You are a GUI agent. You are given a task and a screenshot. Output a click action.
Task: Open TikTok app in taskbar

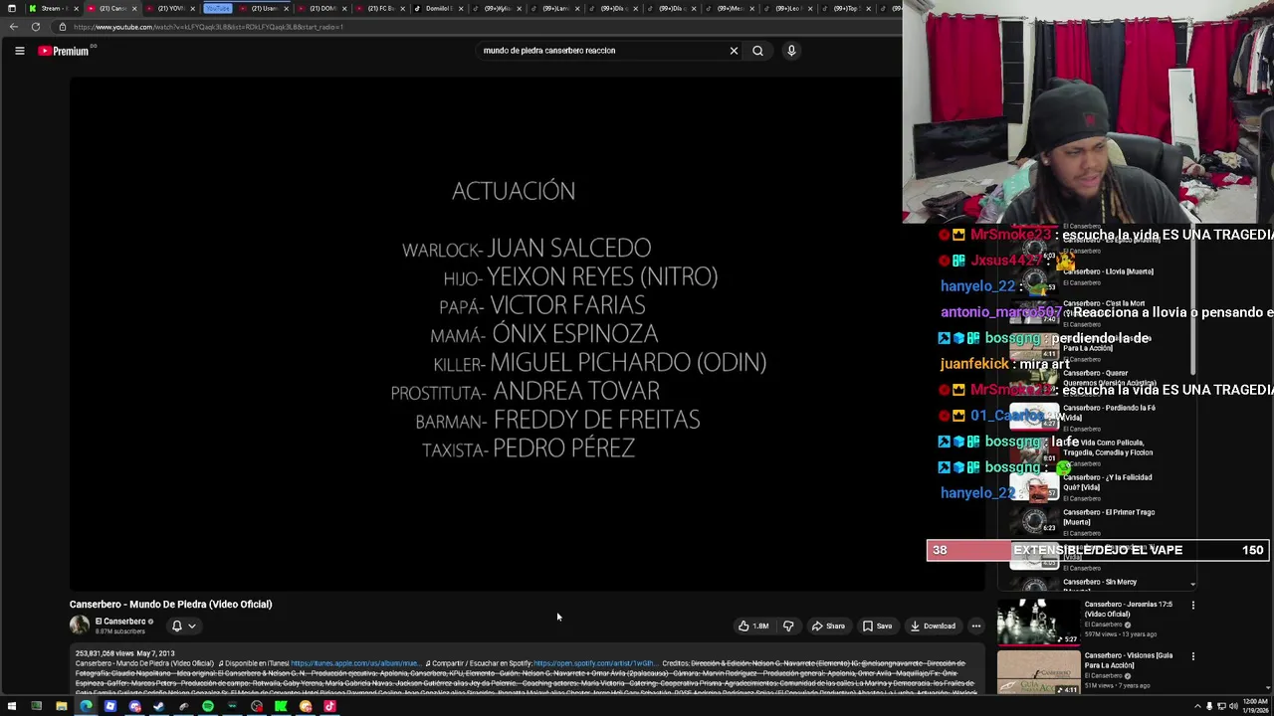tap(329, 707)
